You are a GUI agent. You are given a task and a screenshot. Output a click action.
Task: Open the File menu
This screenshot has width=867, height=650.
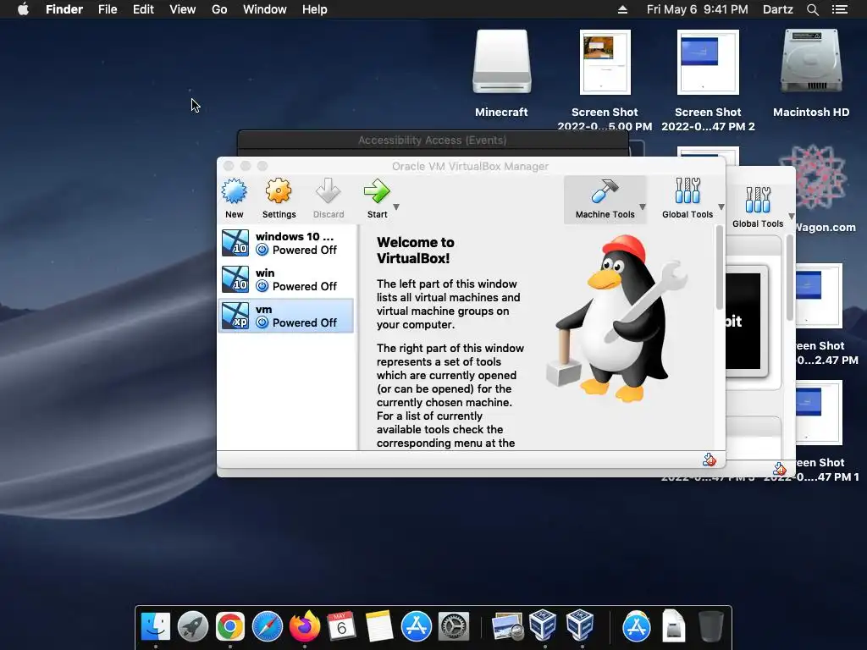[108, 9]
